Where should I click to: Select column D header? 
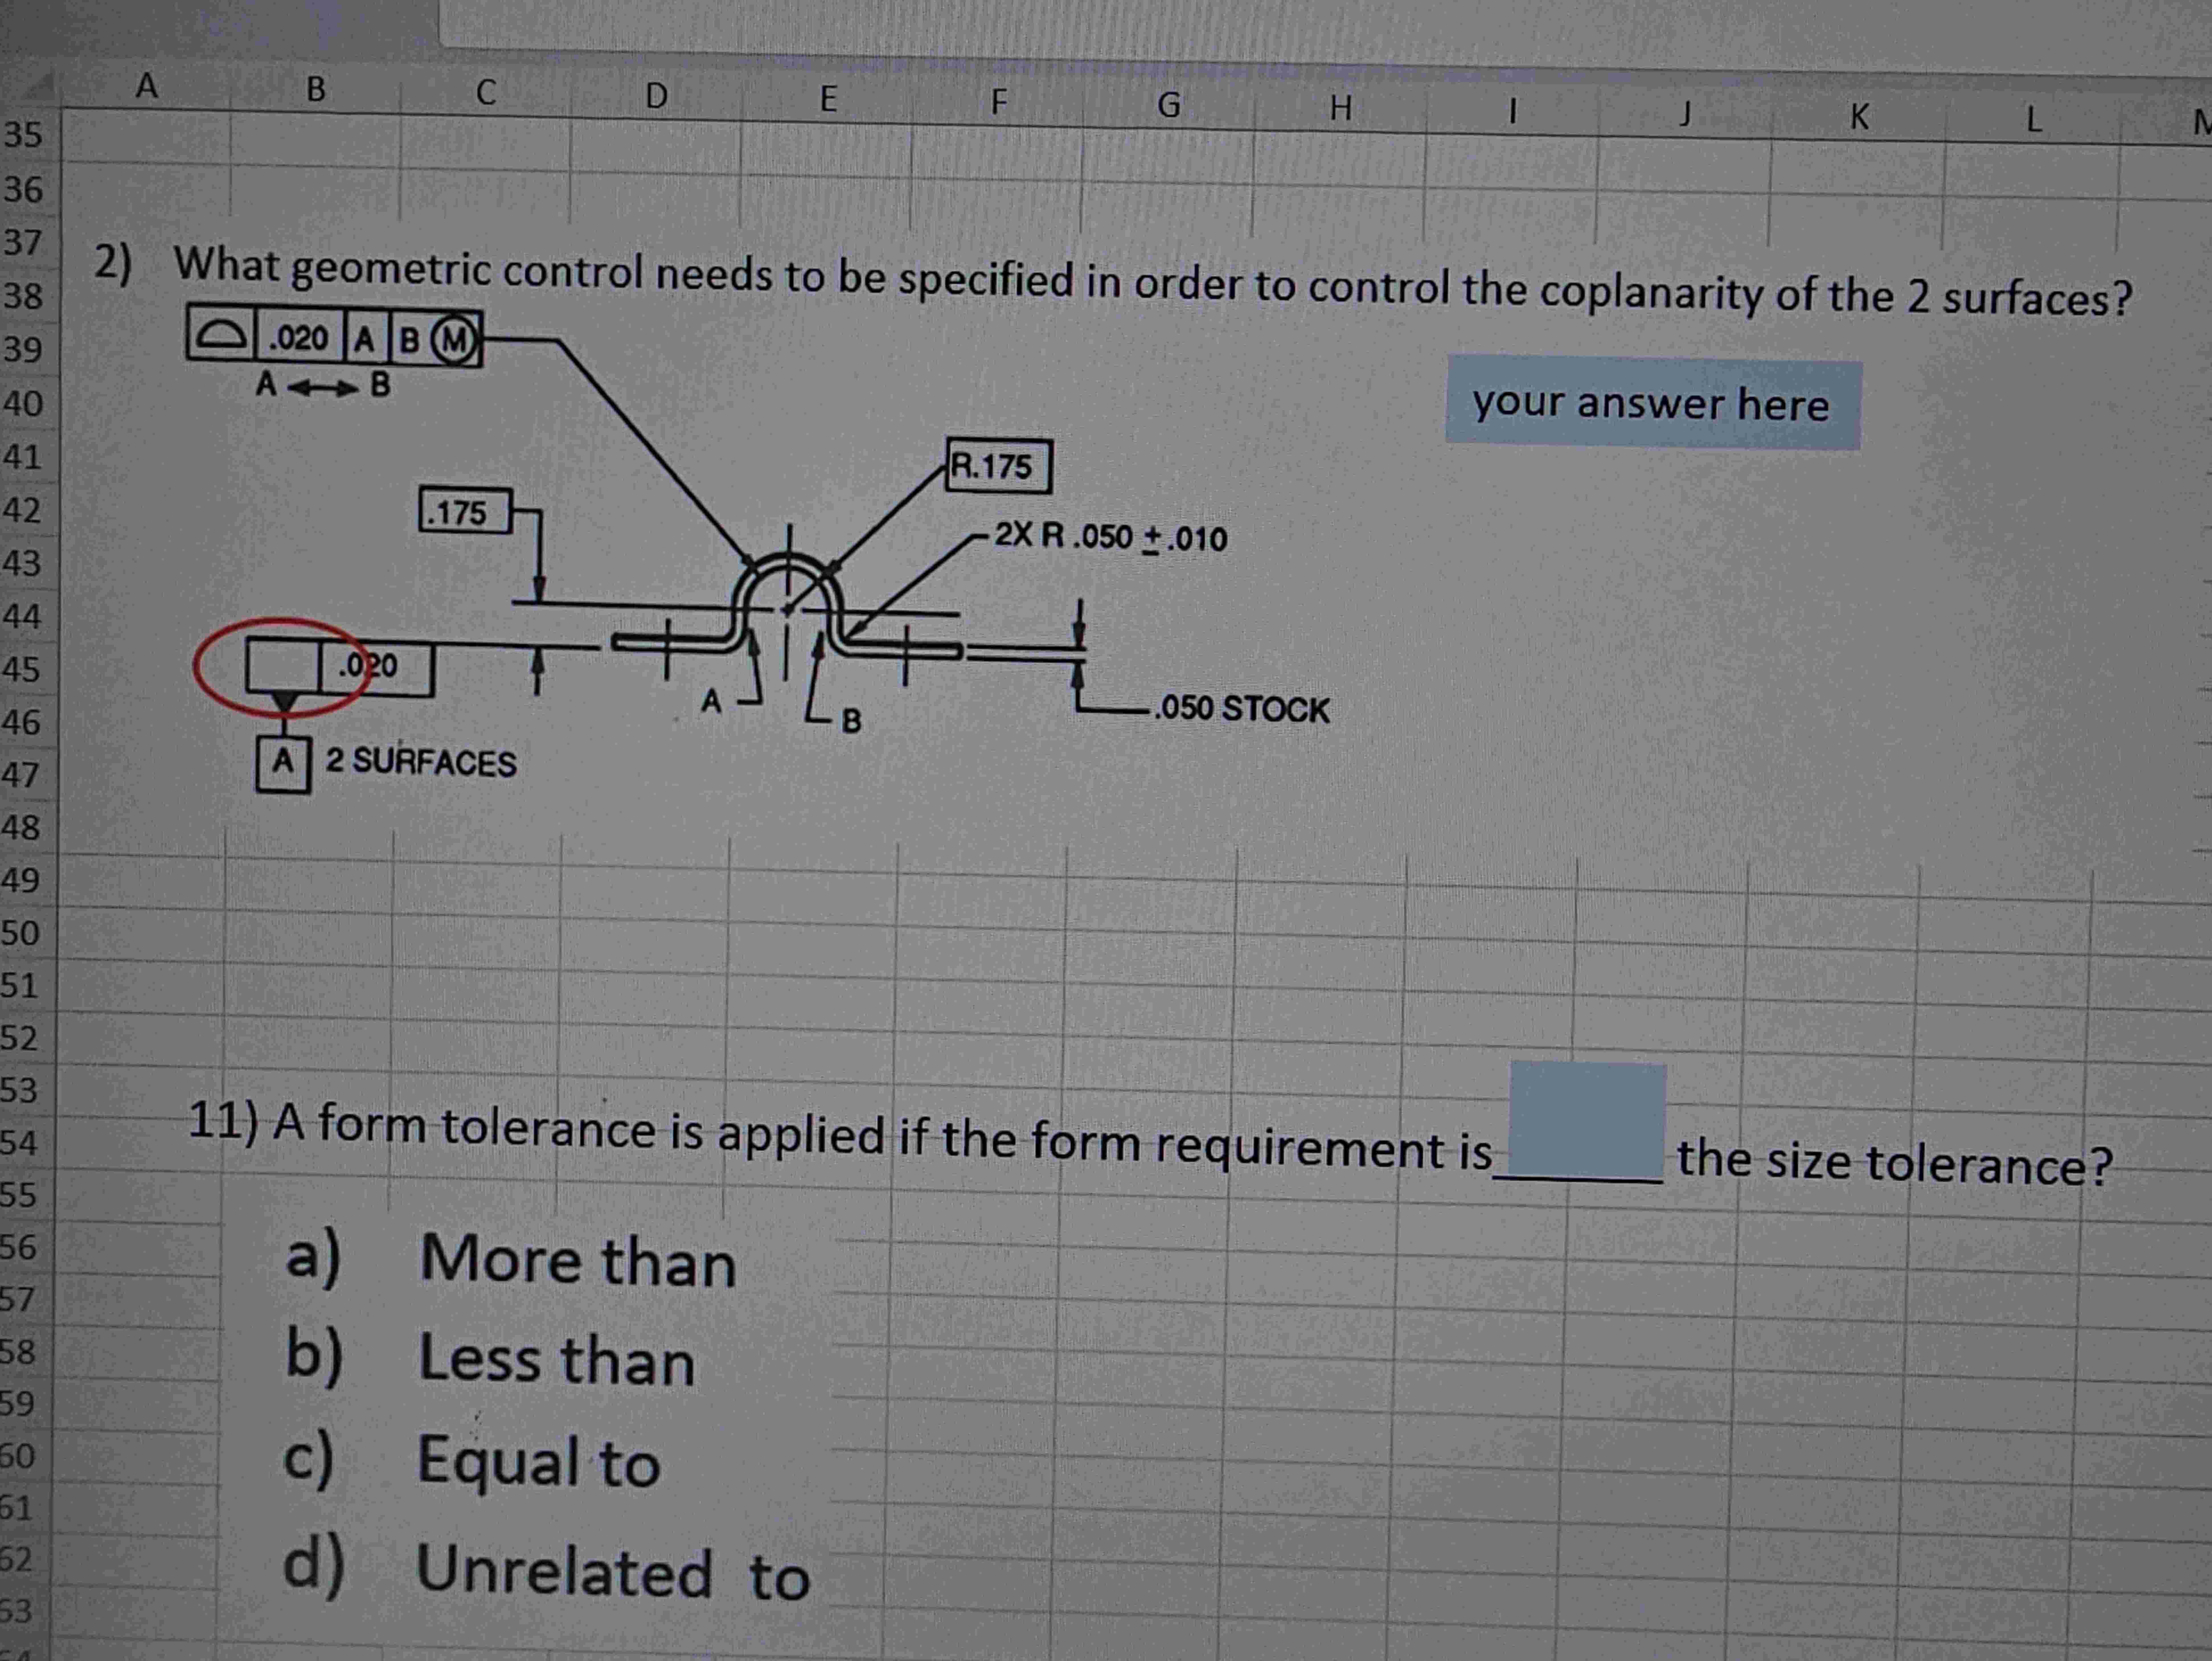coord(656,96)
